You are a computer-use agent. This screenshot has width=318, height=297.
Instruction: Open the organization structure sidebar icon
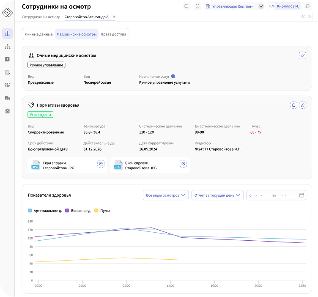click(x=7, y=47)
